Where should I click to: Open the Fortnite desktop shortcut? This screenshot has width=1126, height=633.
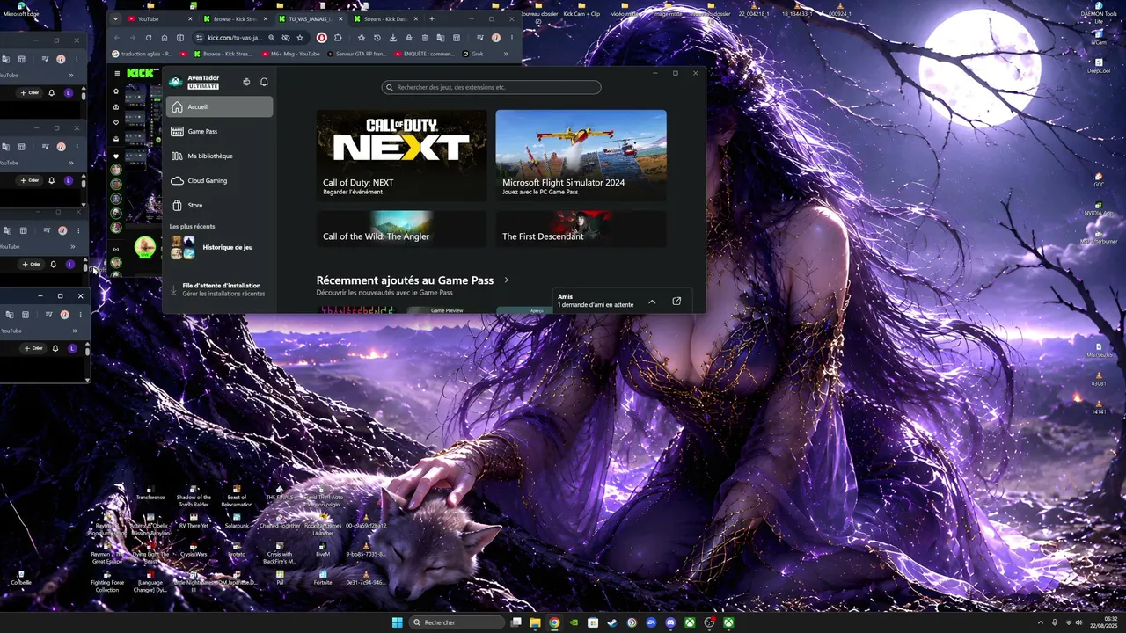click(323, 578)
